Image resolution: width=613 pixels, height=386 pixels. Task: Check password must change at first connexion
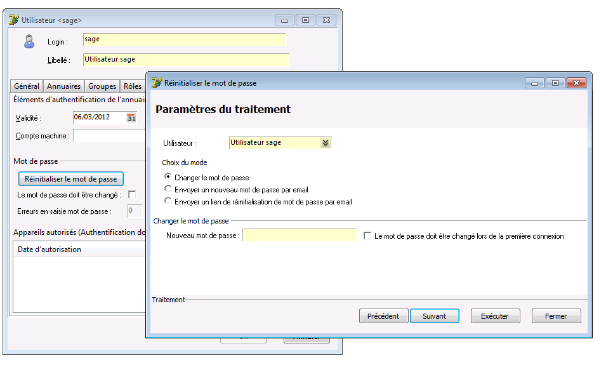(x=367, y=236)
